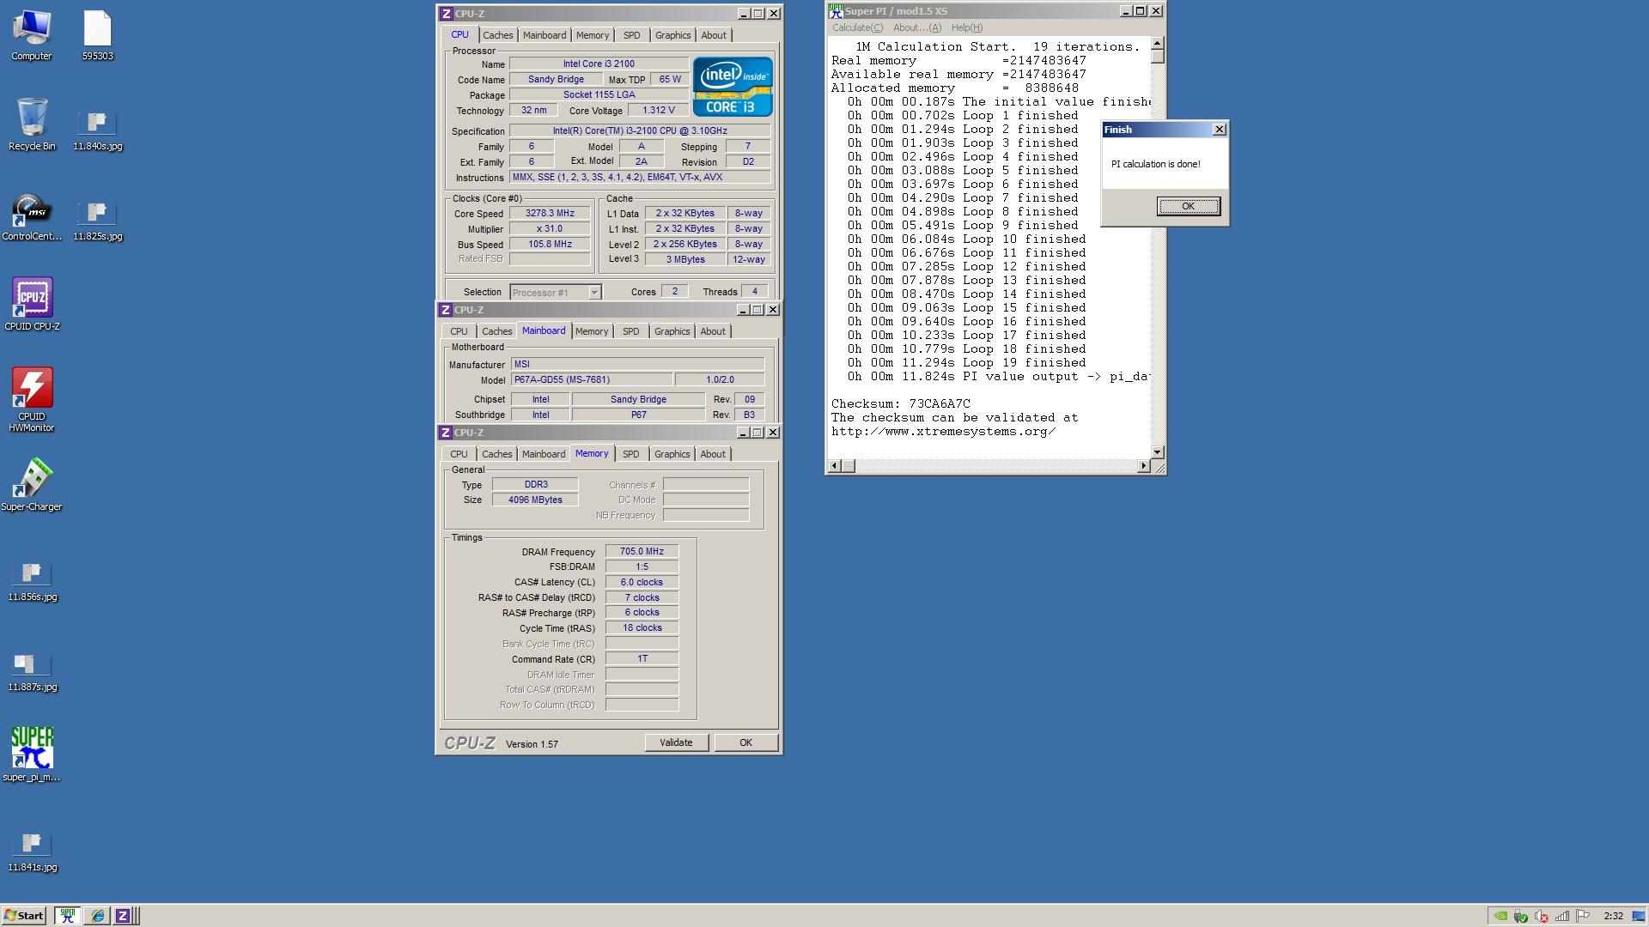Click the Core Speed value 3278.3 MHz
The width and height of the screenshot is (1649, 927).
click(550, 214)
